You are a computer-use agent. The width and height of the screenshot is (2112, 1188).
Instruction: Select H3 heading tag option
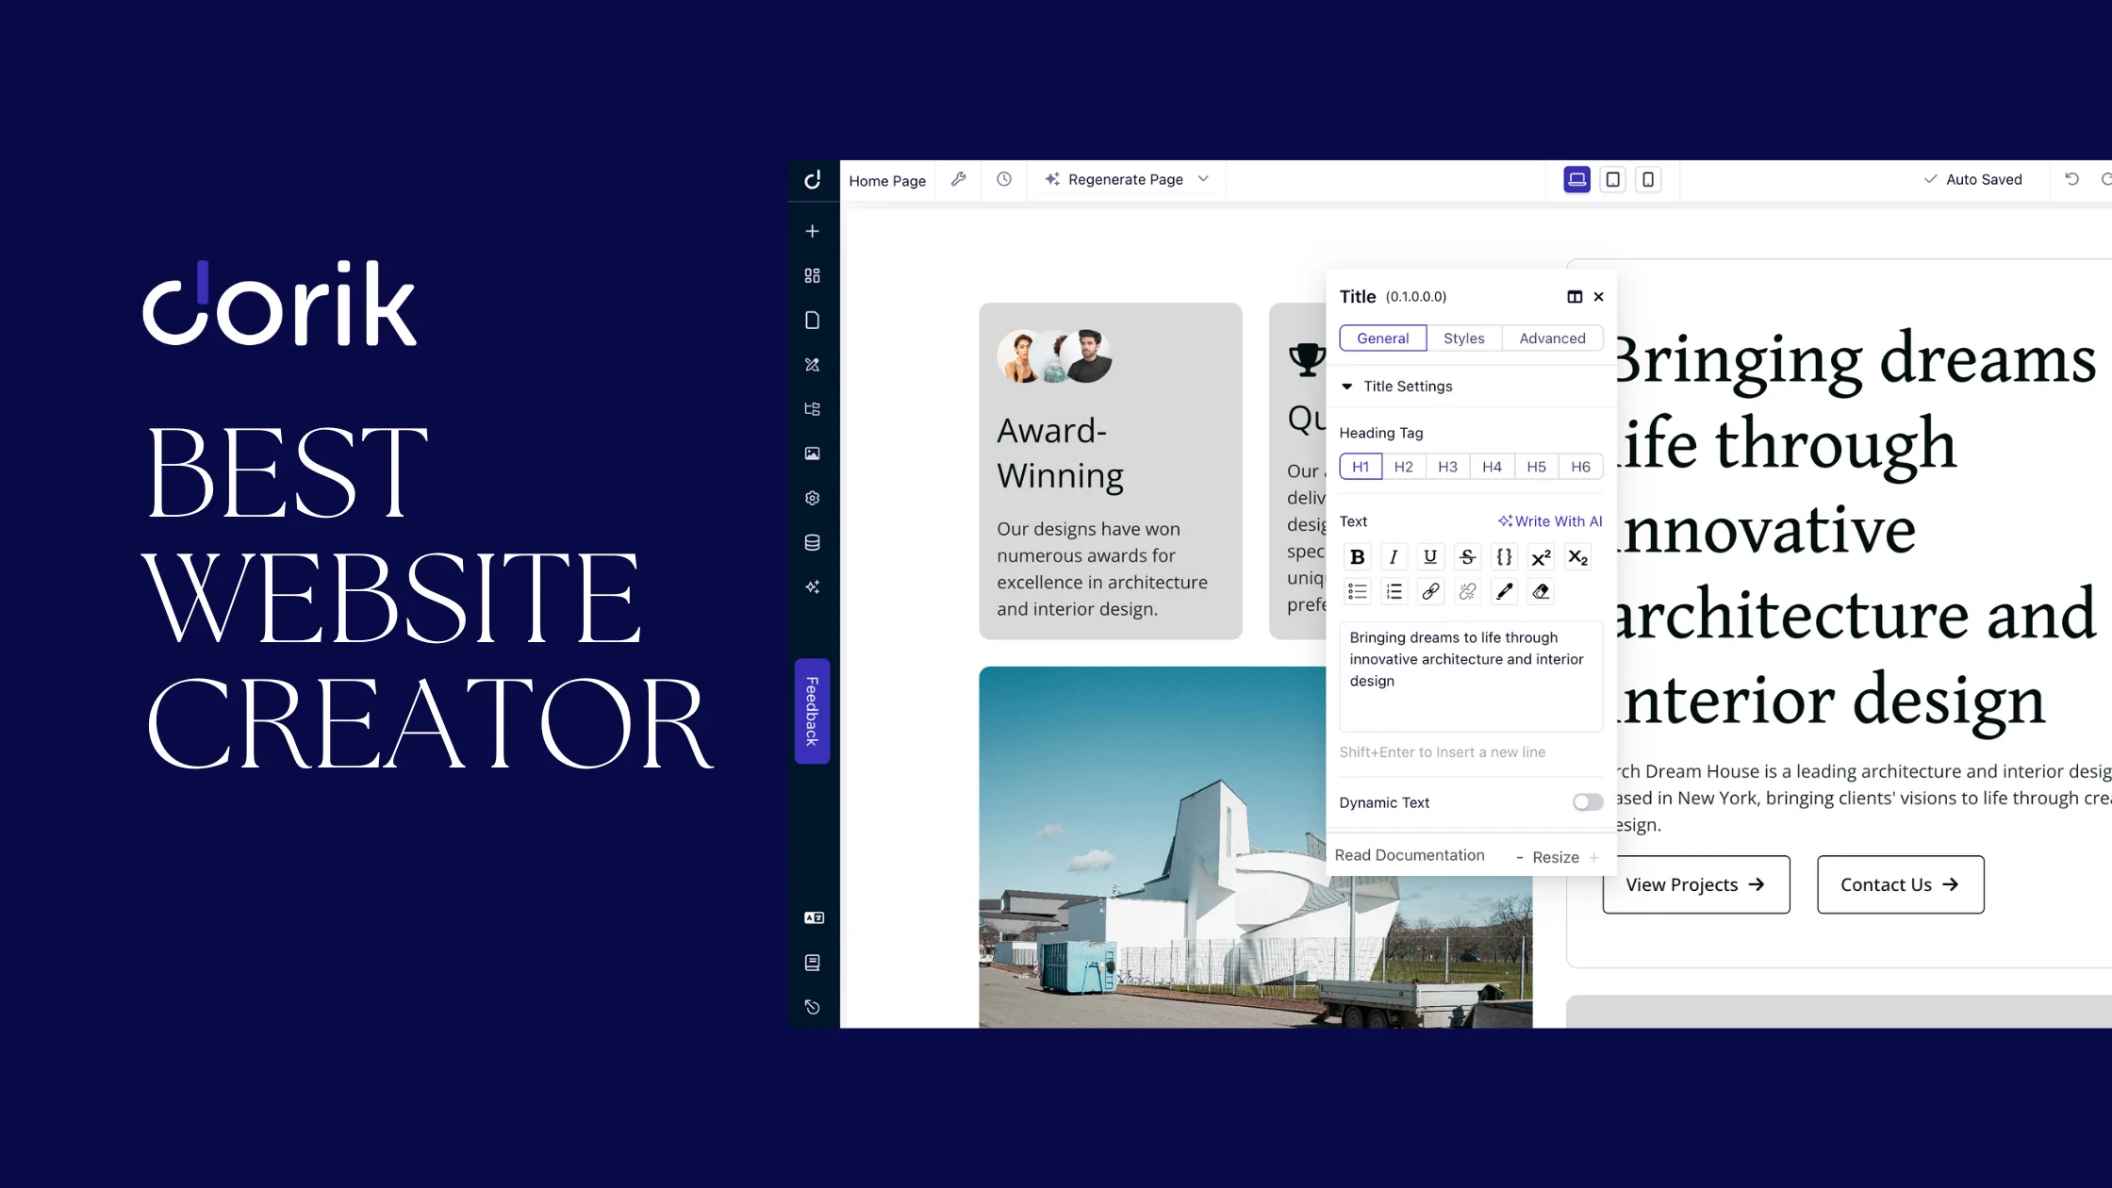point(1447,466)
